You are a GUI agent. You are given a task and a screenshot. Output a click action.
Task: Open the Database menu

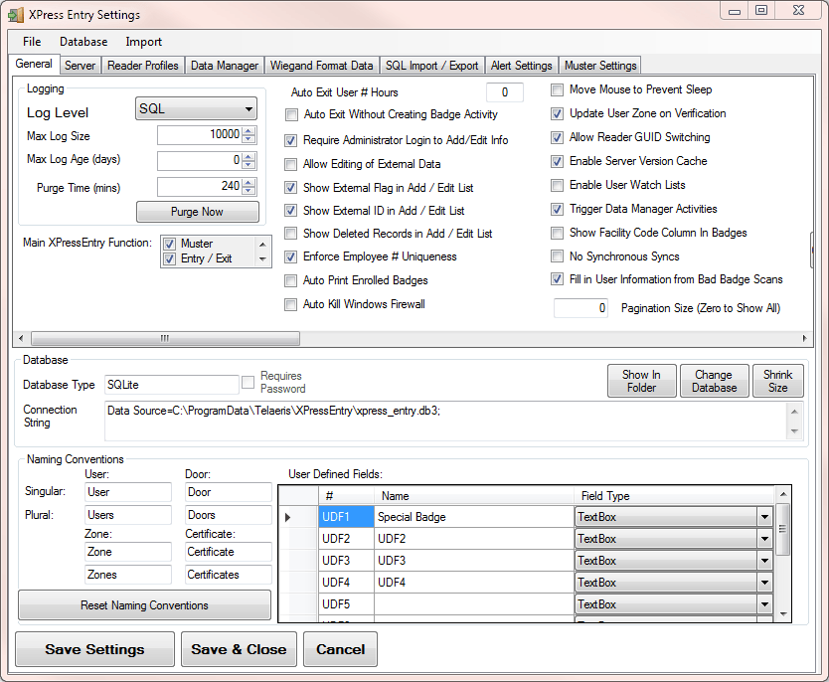point(83,42)
